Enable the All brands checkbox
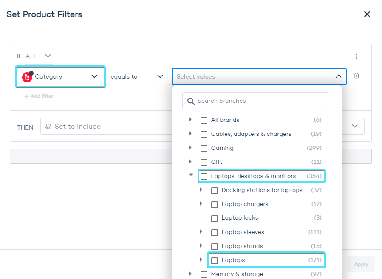382x279 pixels. [x=204, y=120]
